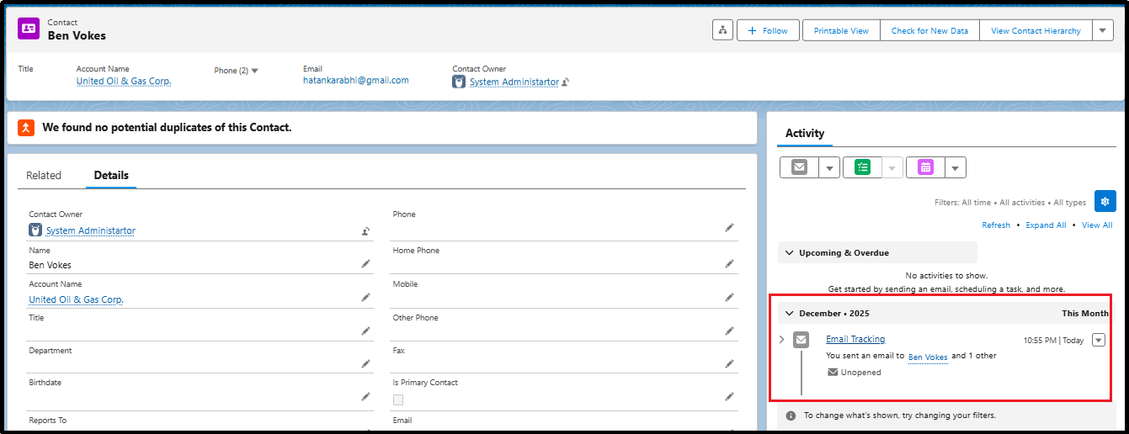Viewport: 1129px width, 434px height.
Task: Edit the Account Name pencil icon
Action: pos(366,298)
